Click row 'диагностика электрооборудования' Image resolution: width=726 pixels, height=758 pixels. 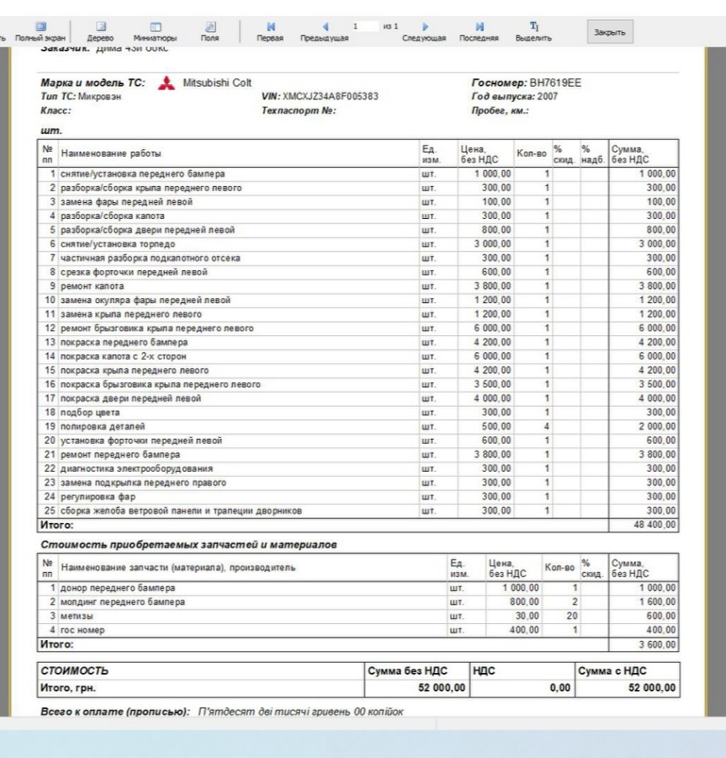pyautogui.click(x=358, y=468)
